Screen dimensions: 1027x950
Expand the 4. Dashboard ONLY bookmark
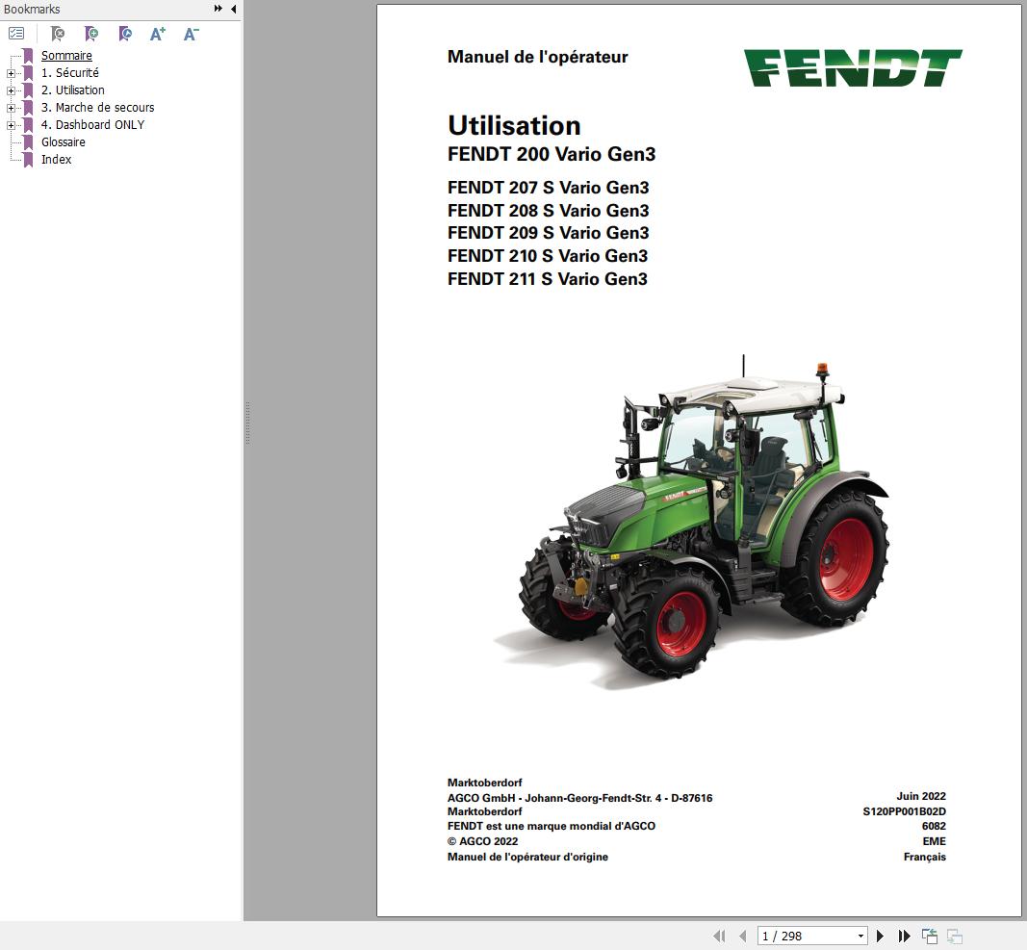click(x=11, y=125)
